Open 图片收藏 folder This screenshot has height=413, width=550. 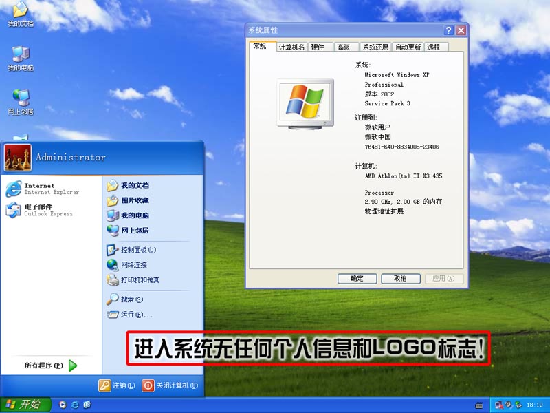(x=134, y=201)
